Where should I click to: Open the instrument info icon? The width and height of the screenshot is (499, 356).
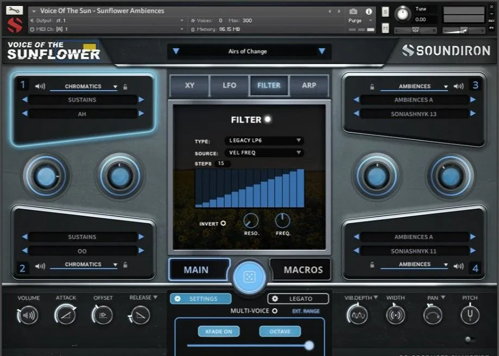coord(369,11)
